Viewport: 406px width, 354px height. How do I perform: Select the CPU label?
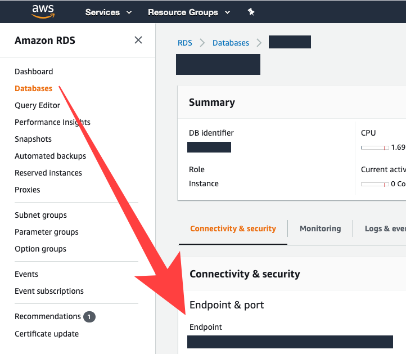click(368, 133)
